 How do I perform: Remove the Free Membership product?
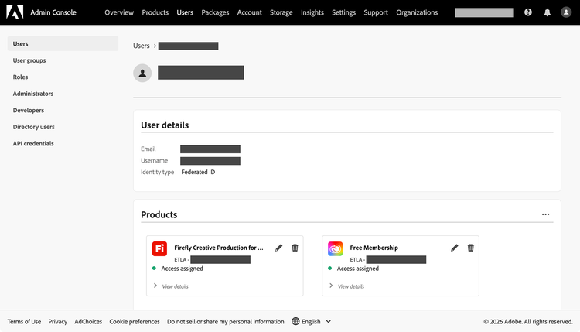470,248
